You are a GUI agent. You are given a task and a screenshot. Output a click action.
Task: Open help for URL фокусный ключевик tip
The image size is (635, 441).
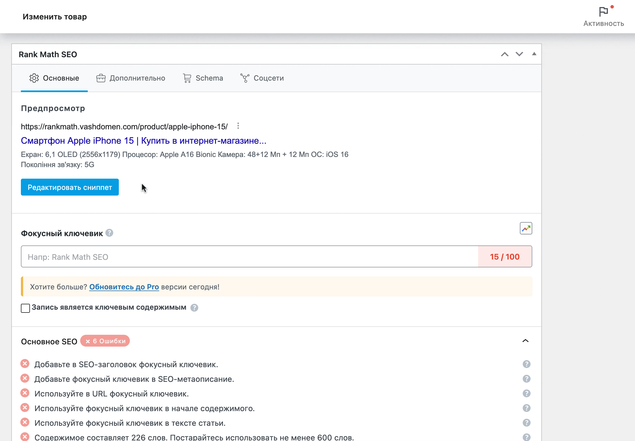(x=527, y=393)
